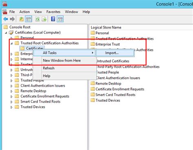Screen dimensions: 193x150
Task: Collapse Trusted Root Certification Authorities node
Action: click(12, 43)
